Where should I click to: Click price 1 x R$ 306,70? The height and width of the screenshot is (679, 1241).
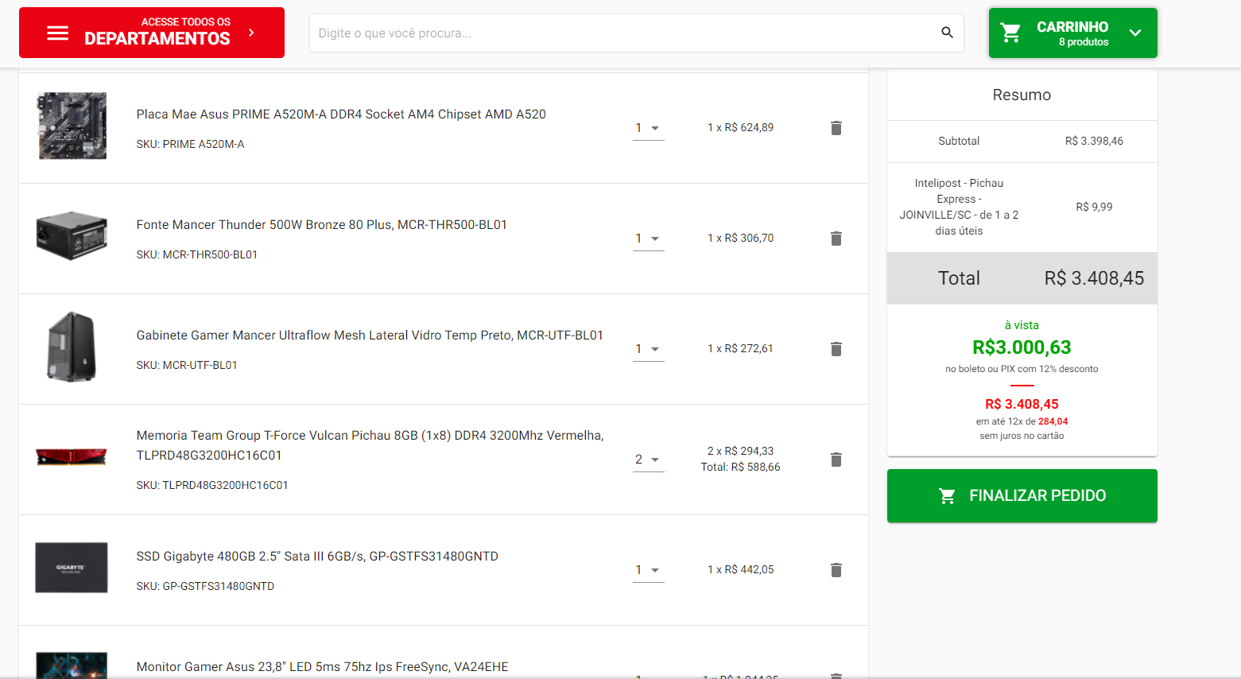[x=740, y=239]
